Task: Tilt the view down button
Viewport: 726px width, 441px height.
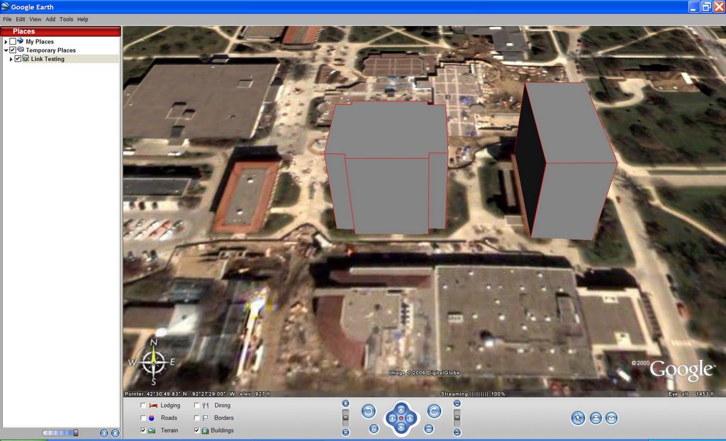Action: [457, 432]
